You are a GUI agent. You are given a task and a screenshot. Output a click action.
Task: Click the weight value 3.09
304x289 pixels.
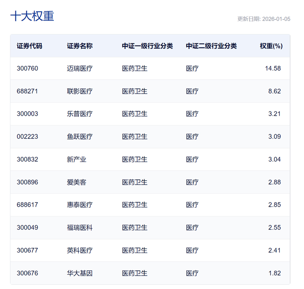click(x=274, y=136)
